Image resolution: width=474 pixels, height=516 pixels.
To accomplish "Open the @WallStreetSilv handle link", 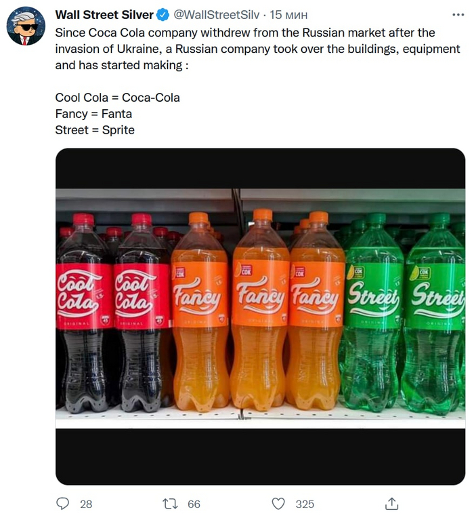I will point(216,15).
